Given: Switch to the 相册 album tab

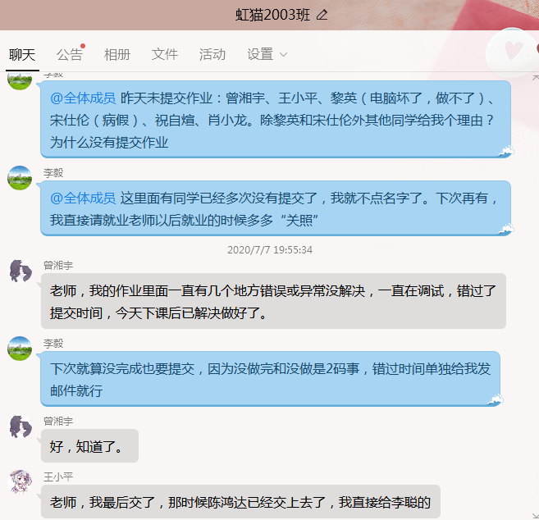Looking at the screenshot, I should 117,54.
